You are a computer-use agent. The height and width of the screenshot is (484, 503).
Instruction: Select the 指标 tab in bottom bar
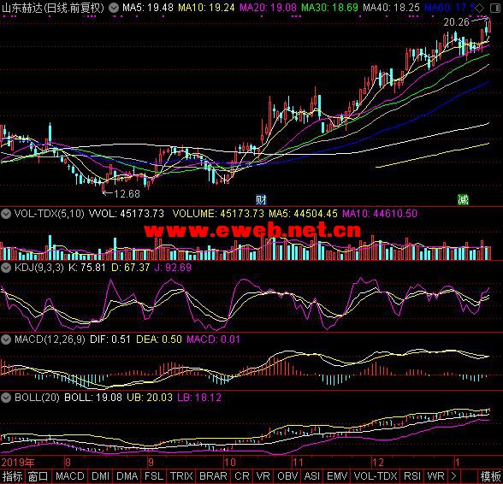pyautogui.click(x=13, y=476)
